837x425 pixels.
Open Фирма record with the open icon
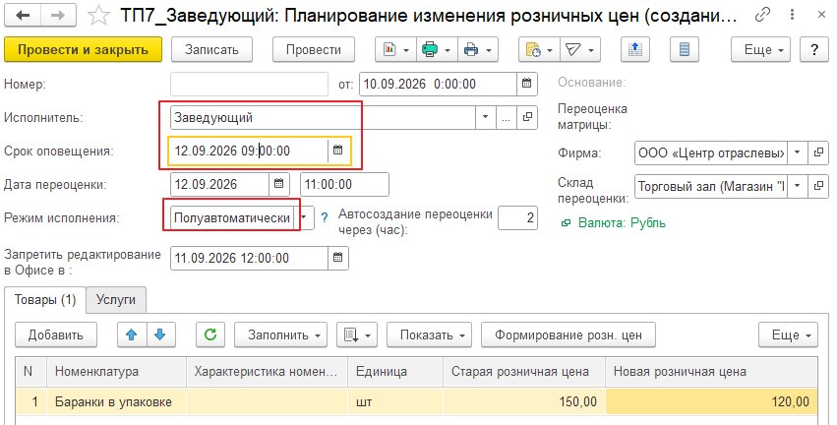[x=817, y=152]
